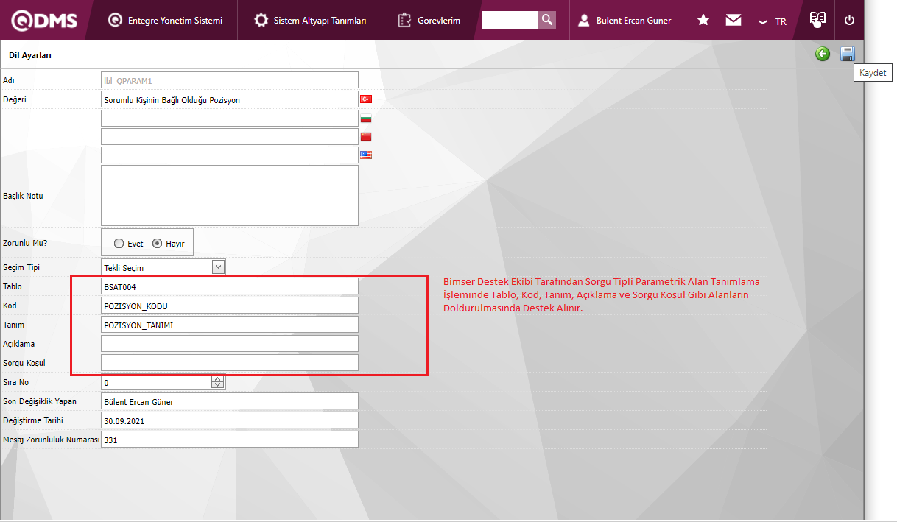Click the English language value field

(230, 155)
